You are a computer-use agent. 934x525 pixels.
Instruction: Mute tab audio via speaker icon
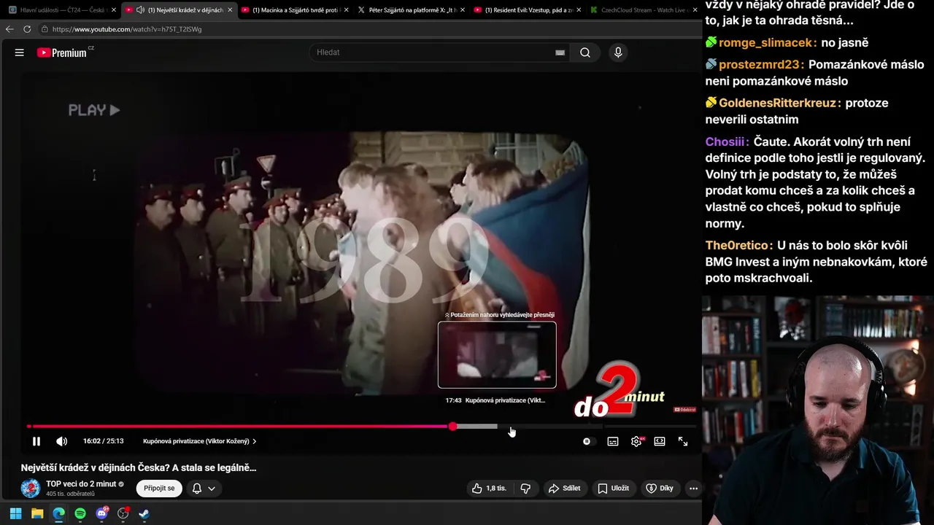pos(140,10)
